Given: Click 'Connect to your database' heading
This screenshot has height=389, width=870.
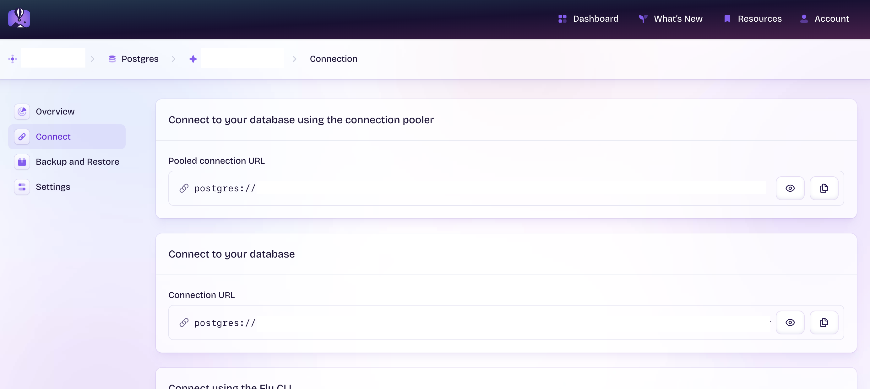Looking at the screenshot, I should click(x=232, y=254).
